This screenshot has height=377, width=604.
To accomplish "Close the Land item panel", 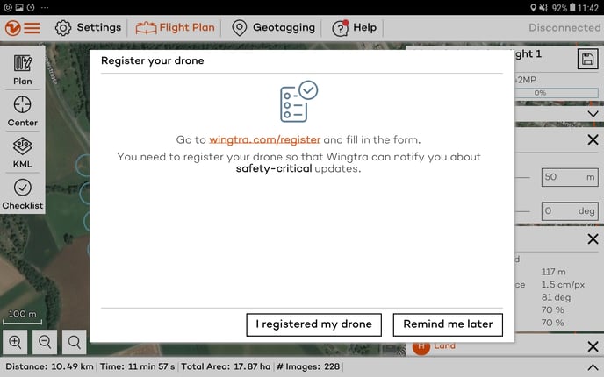I will pyautogui.click(x=593, y=346).
